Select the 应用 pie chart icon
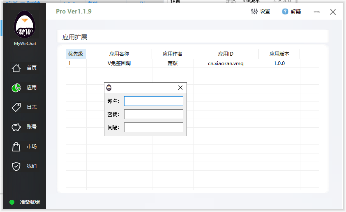The image size is (346, 212). pos(16,88)
